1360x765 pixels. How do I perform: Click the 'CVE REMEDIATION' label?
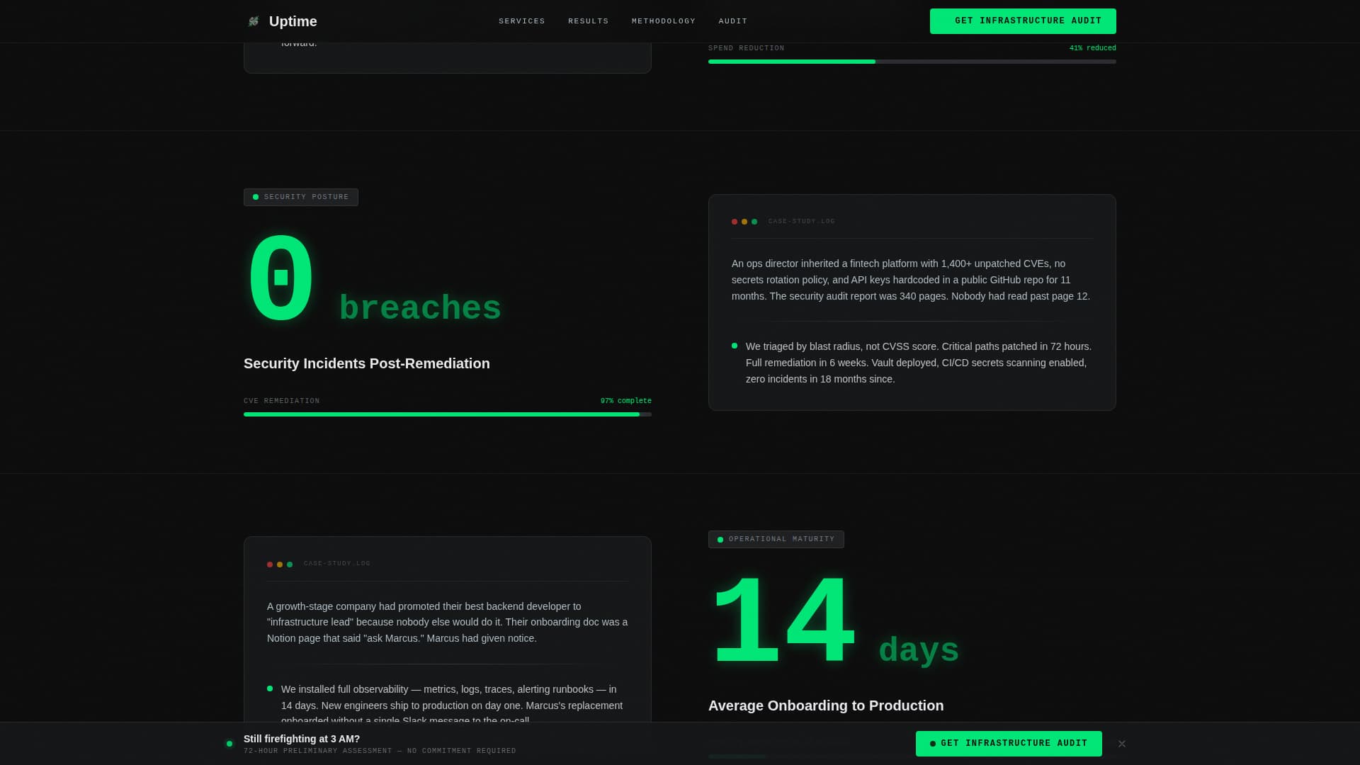[x=282, y=401]
